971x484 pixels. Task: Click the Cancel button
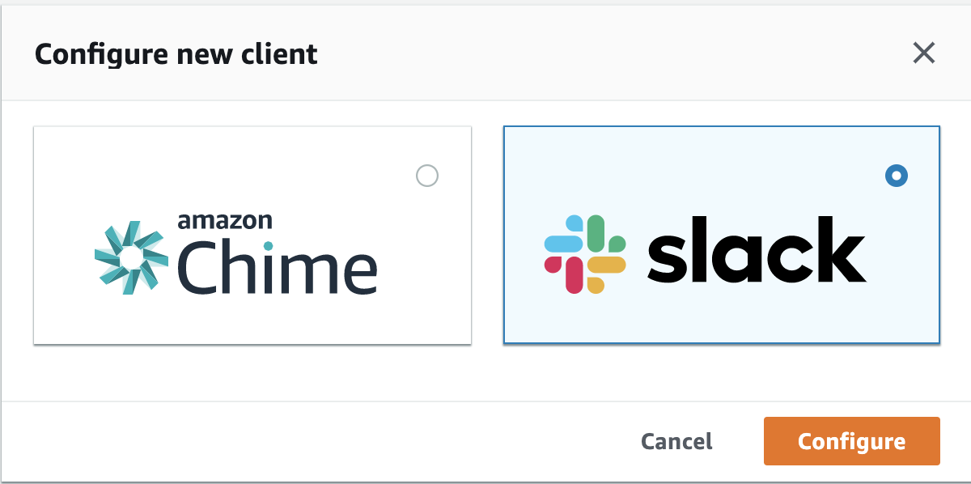point(676,441)
